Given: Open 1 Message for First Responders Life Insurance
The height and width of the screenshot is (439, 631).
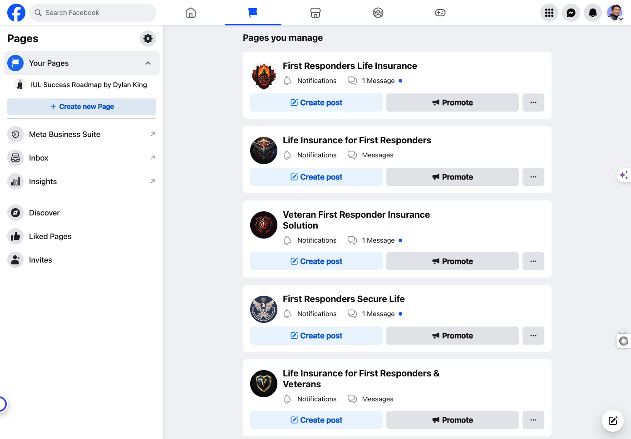Looking at the screenshot, I should (375, 81).
